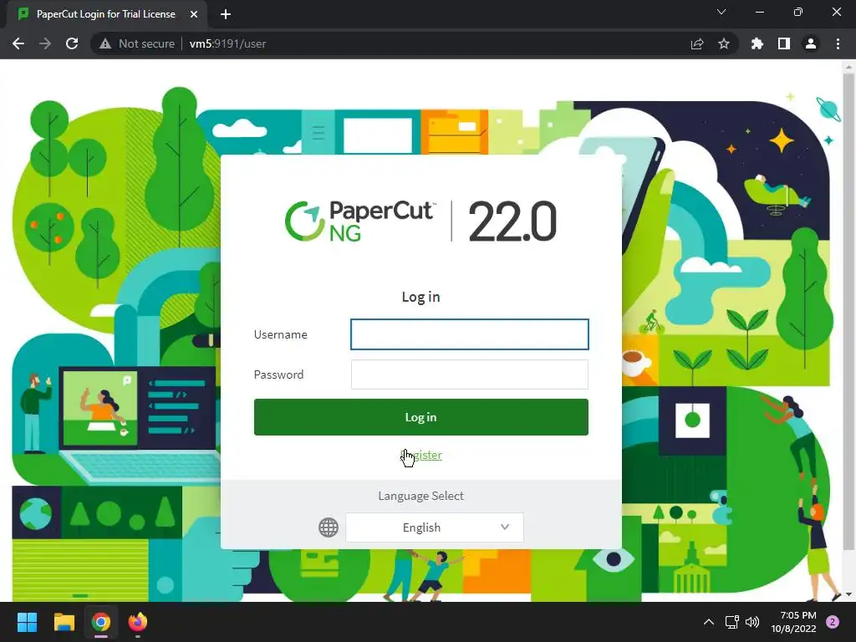Click the Password input field
Image resolution: width=856 pixels, height=642 pixels.
coord(470,374)
